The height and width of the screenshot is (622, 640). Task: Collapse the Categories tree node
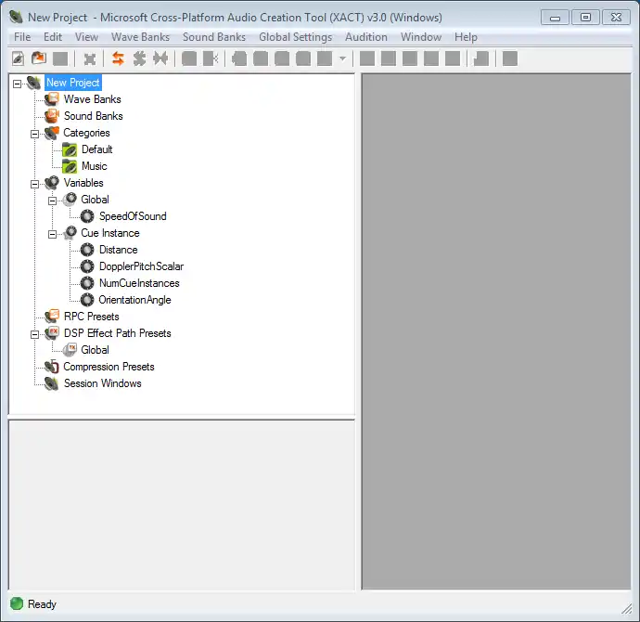pyautogui.click(x=35, y=133)
